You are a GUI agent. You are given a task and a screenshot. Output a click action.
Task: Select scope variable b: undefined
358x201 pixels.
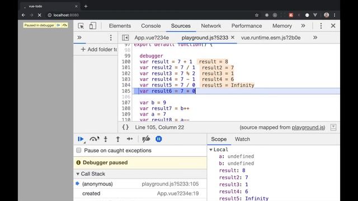(236, 164)
